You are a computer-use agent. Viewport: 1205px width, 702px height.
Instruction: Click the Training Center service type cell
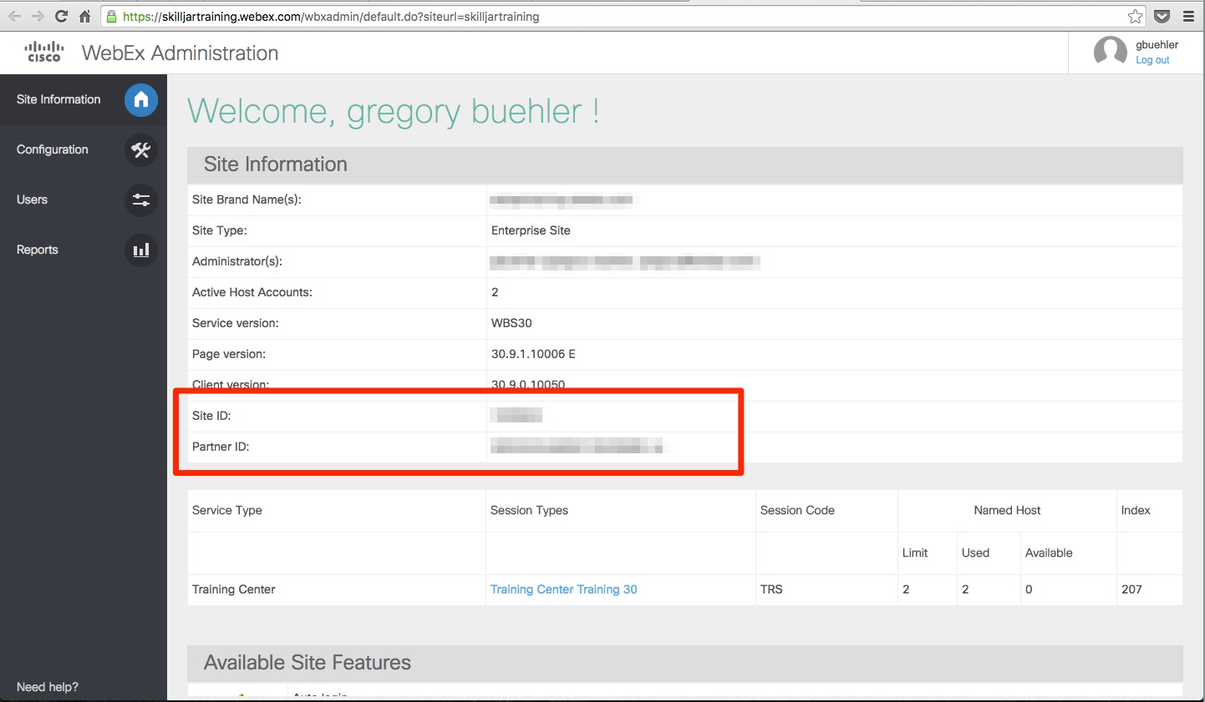click(x=233, y=589)
